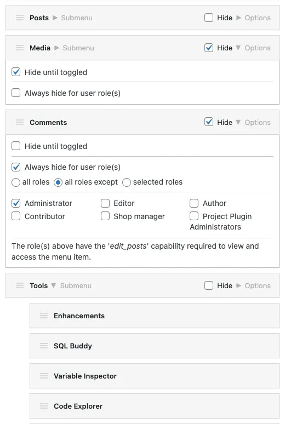Collapse the Tools Submenu triangle
Screen dimensions: 285x424
tap(53, 285)
